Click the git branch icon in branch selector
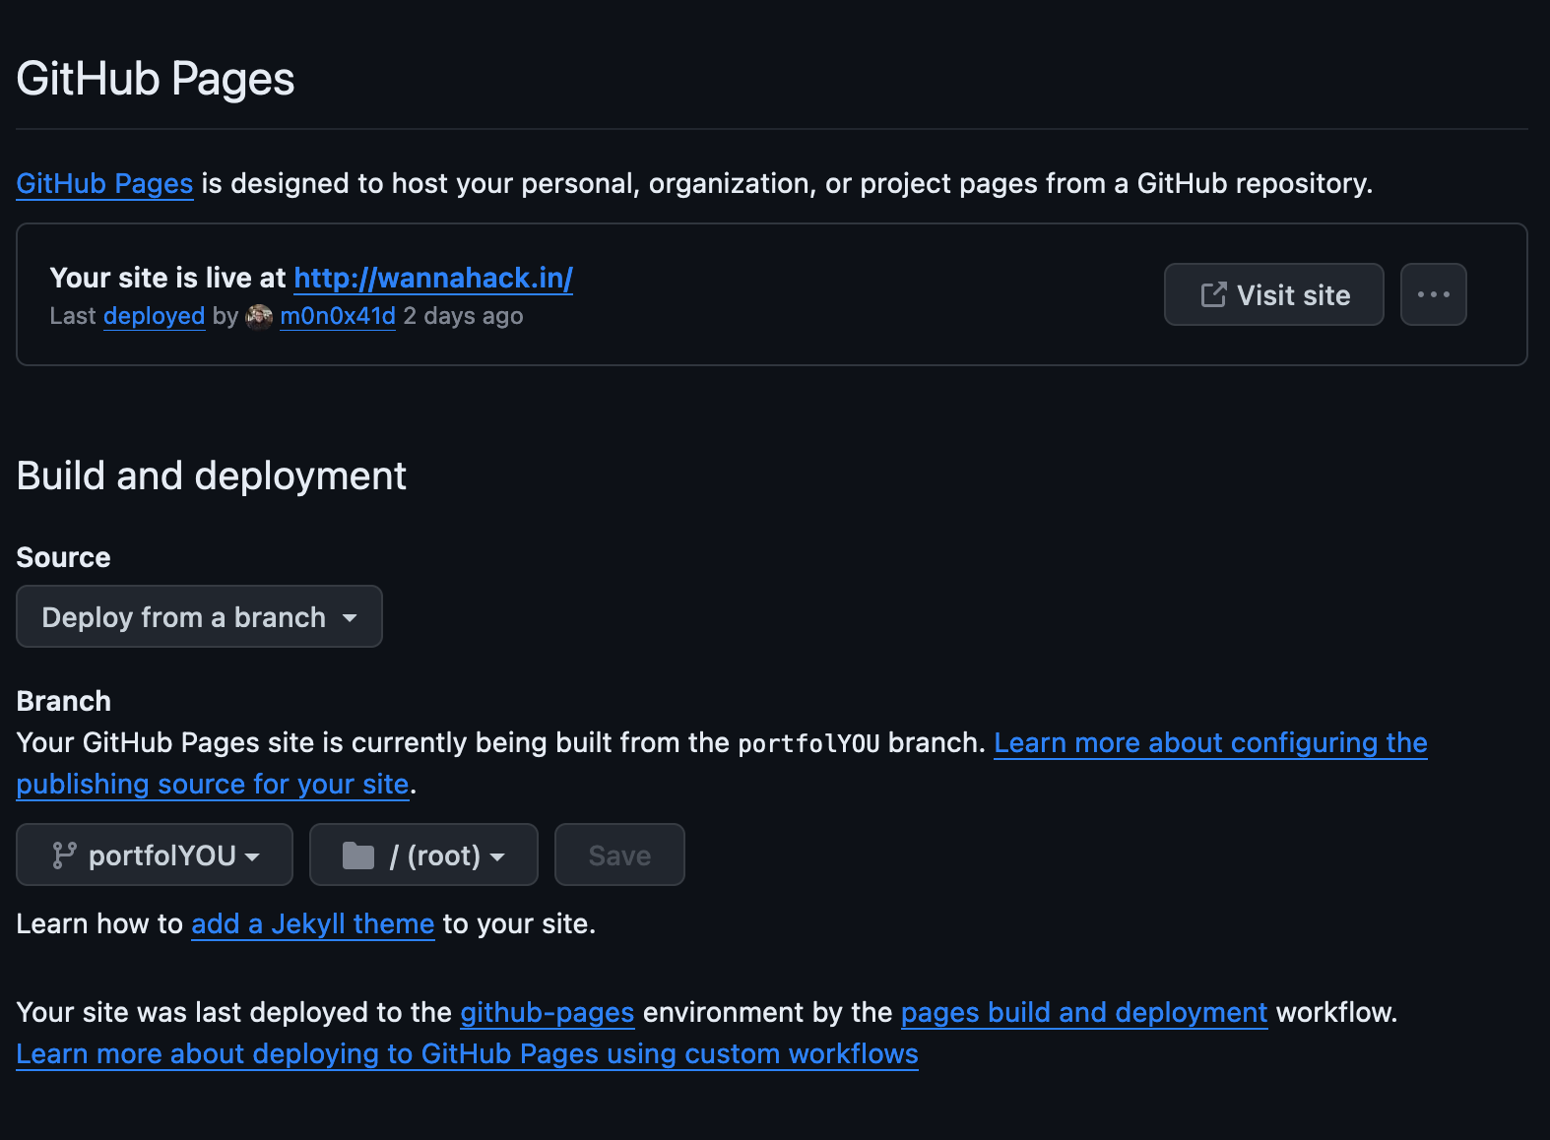 64,855
